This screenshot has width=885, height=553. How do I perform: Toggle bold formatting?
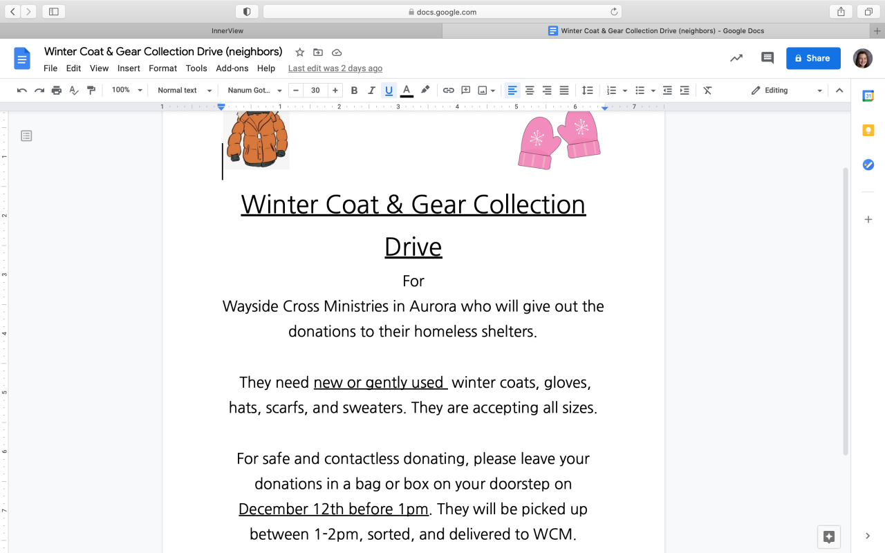[354, 91]
